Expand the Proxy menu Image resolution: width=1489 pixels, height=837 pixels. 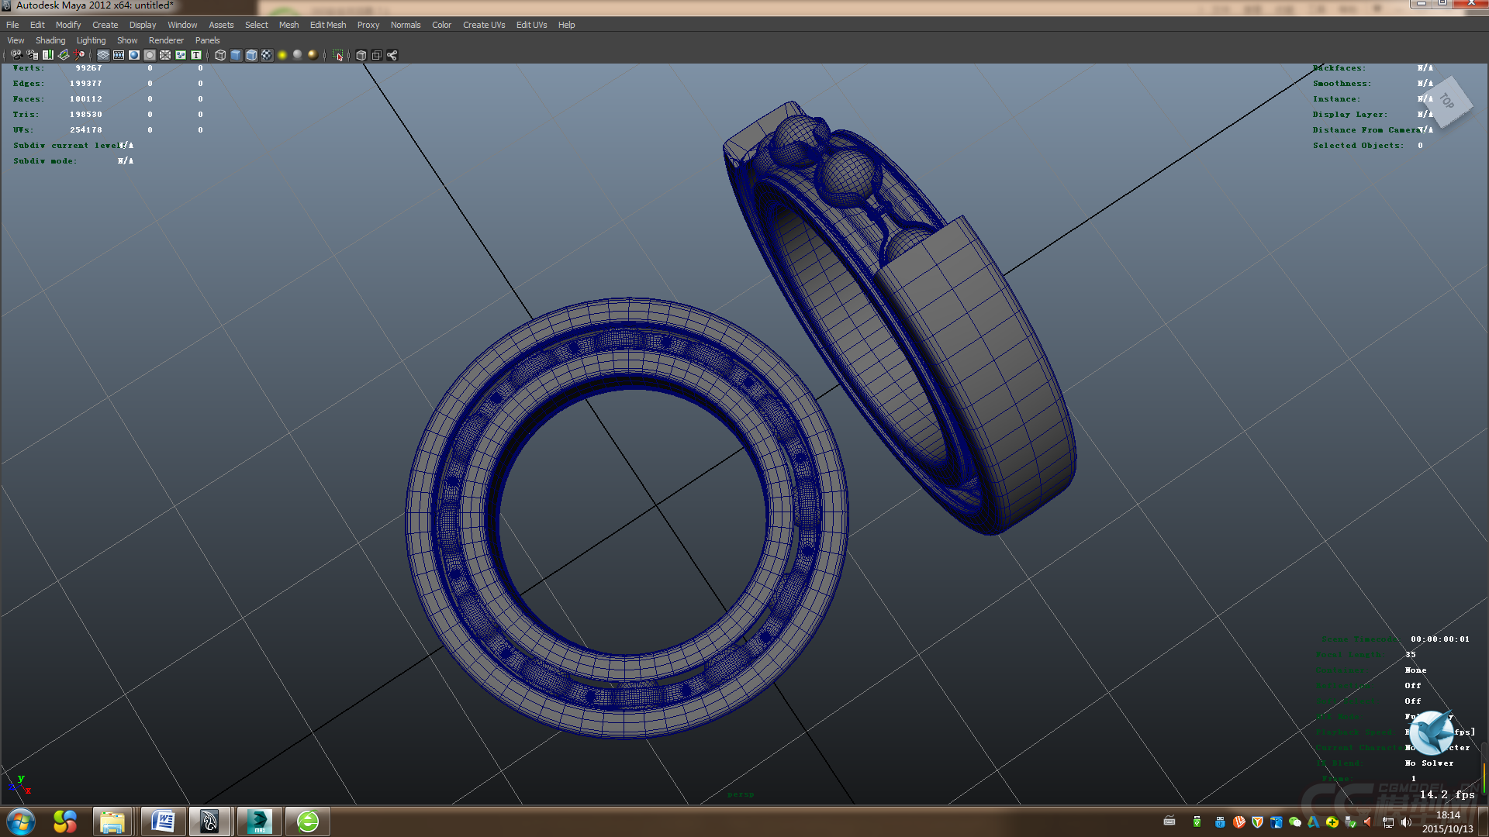point(368,25)
